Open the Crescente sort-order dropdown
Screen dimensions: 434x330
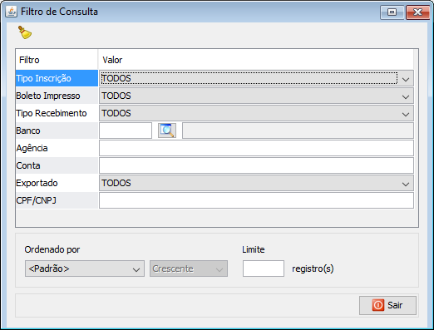[x=189, y=268]
